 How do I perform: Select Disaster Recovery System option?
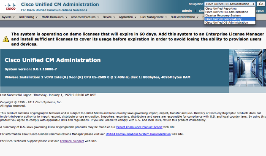click(230, 16)
